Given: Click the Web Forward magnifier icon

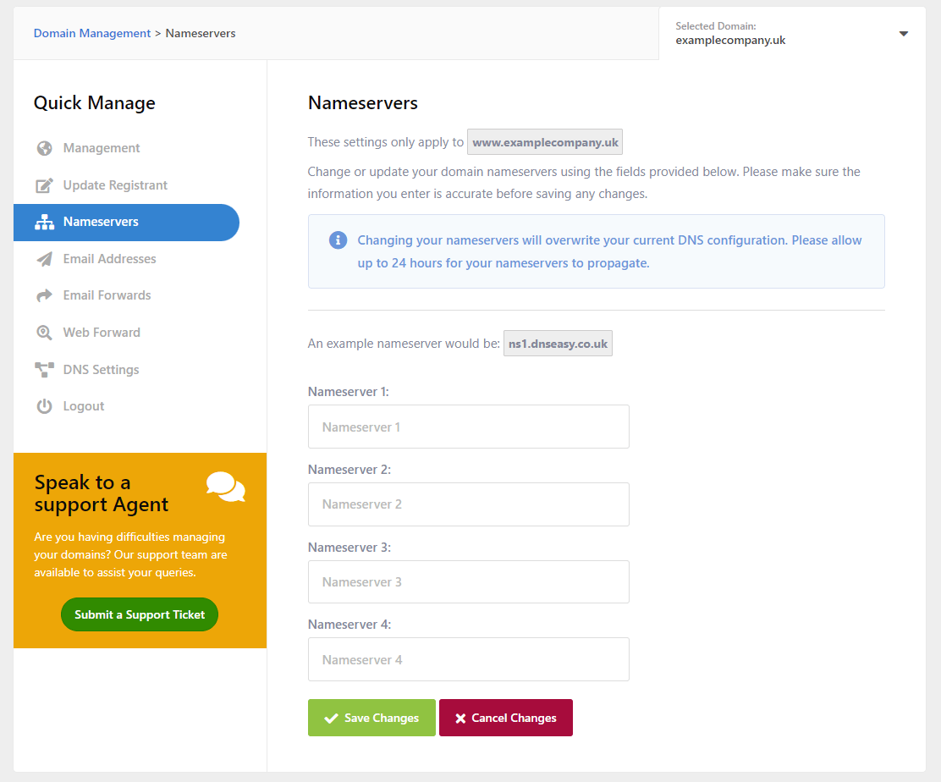Looking at the screenshot, I should [44, 333].
